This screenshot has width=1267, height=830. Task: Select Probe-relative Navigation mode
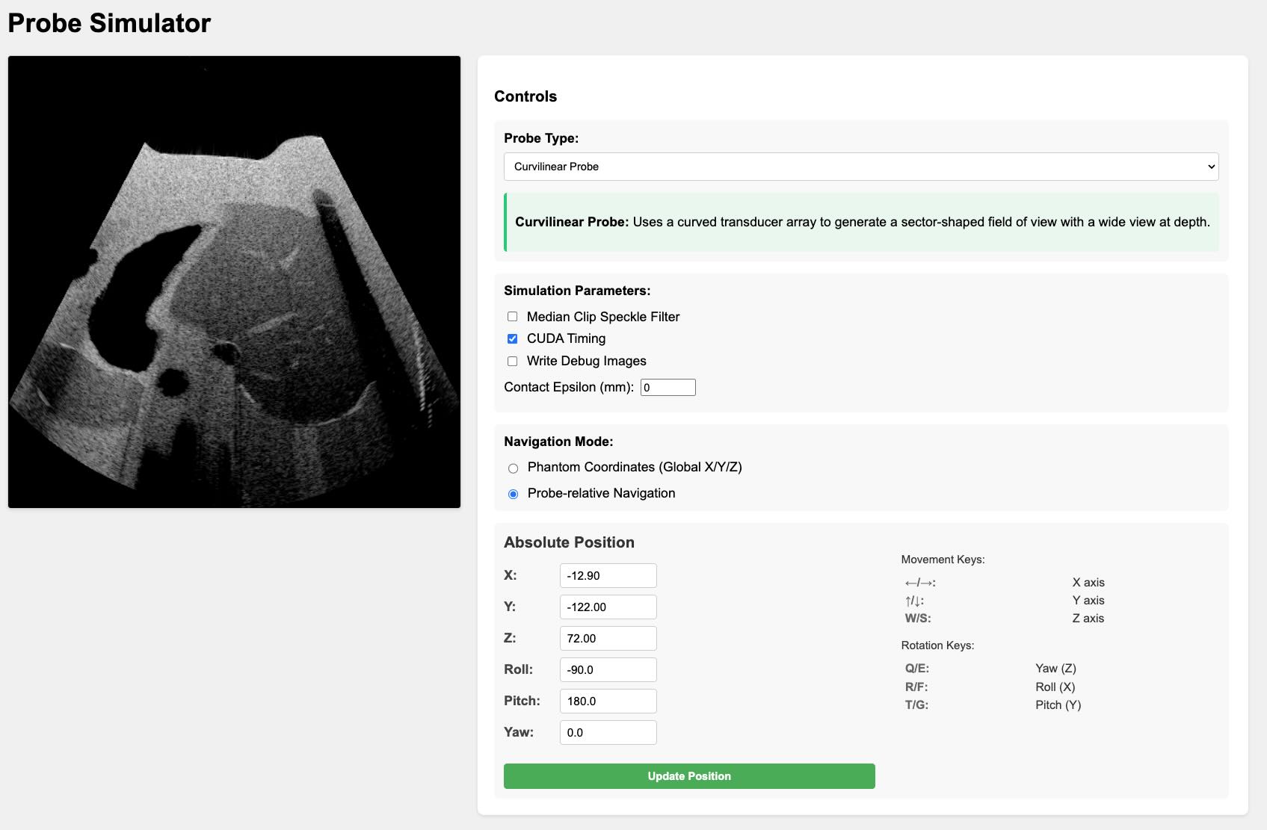513,493
